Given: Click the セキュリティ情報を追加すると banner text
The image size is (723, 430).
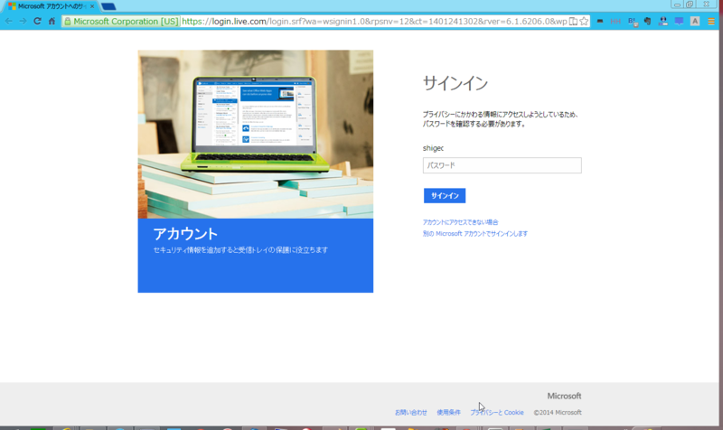Looking at the screenshot, I should [x=240, y=250].
